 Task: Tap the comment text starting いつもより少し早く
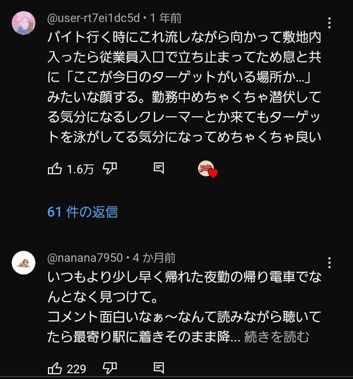tap(184, 278)
